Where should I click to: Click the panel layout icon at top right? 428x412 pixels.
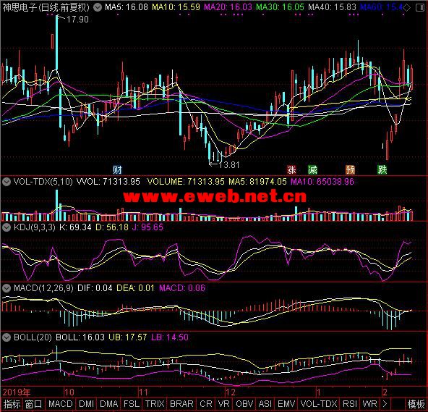tap(420, 7)
